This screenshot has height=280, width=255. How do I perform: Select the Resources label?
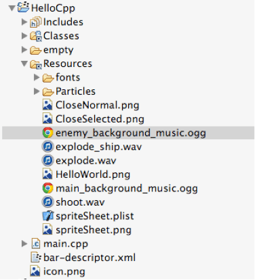click(x=68, y=64)
